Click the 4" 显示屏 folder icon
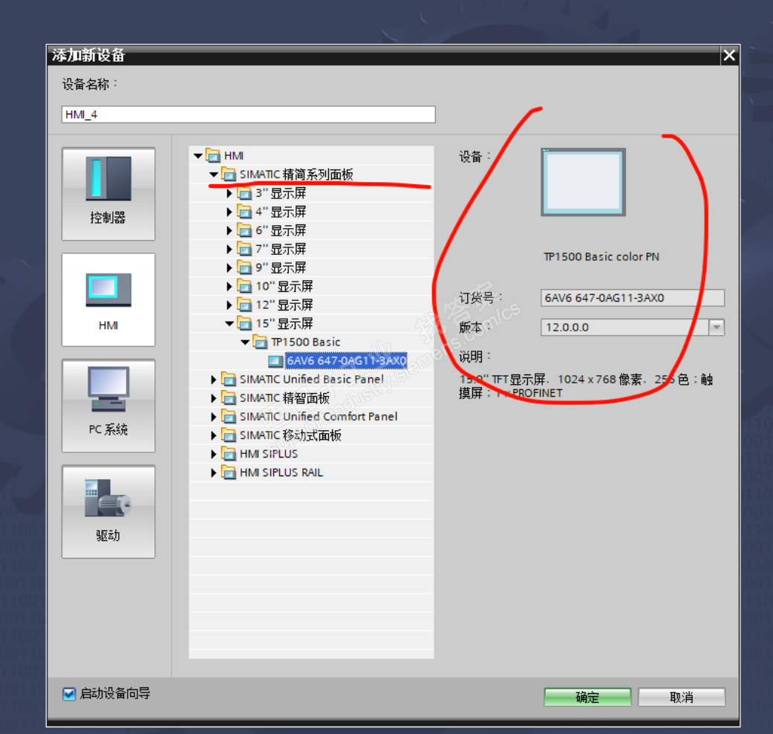773x734 pixels. (x=244, y=212)
